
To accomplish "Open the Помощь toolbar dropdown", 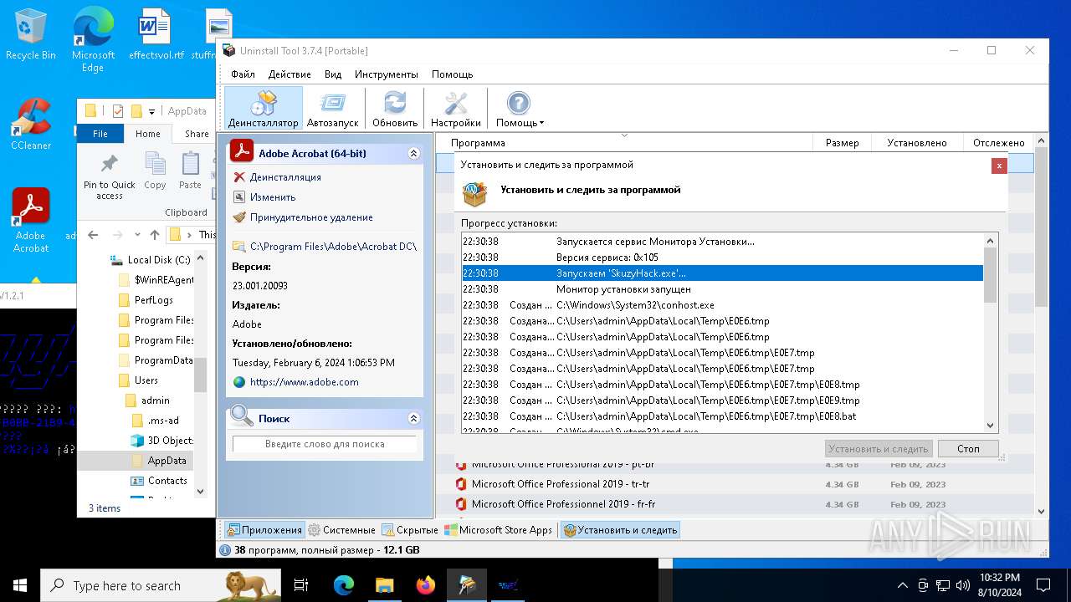I will click(x=520, y=109).
